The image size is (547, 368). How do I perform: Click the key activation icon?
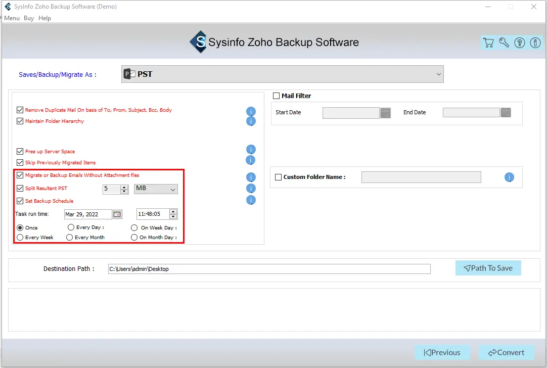[504, 43]
